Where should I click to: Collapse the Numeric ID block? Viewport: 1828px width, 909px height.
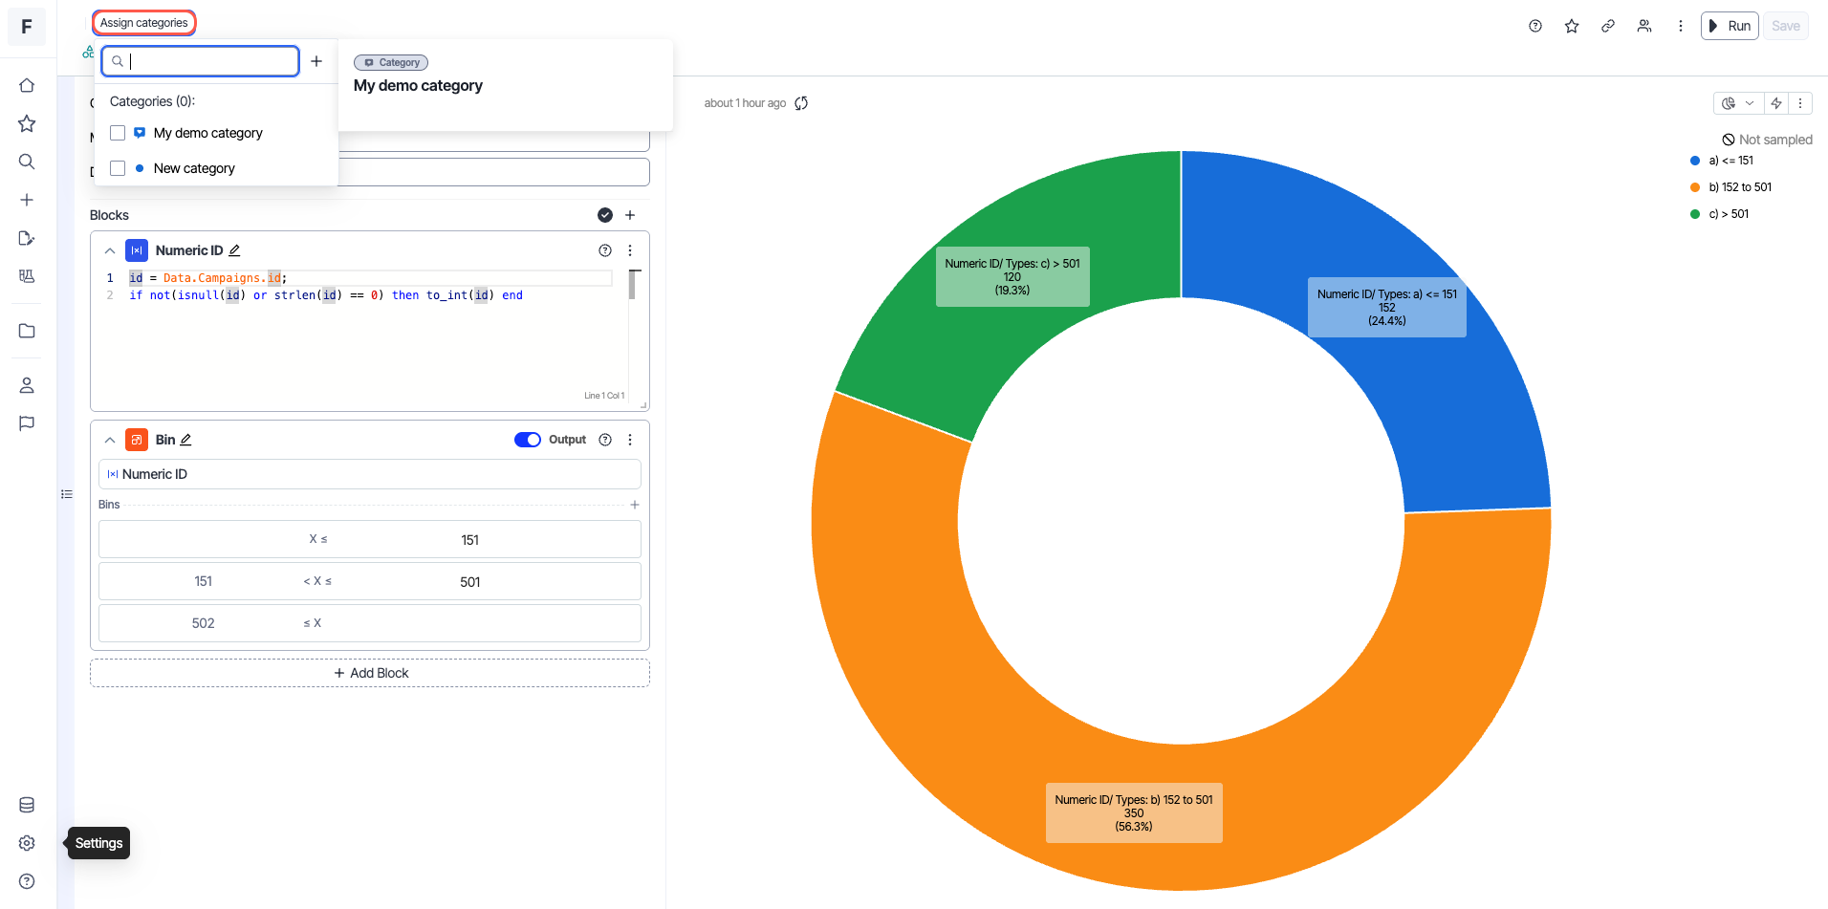coord(110,250)
